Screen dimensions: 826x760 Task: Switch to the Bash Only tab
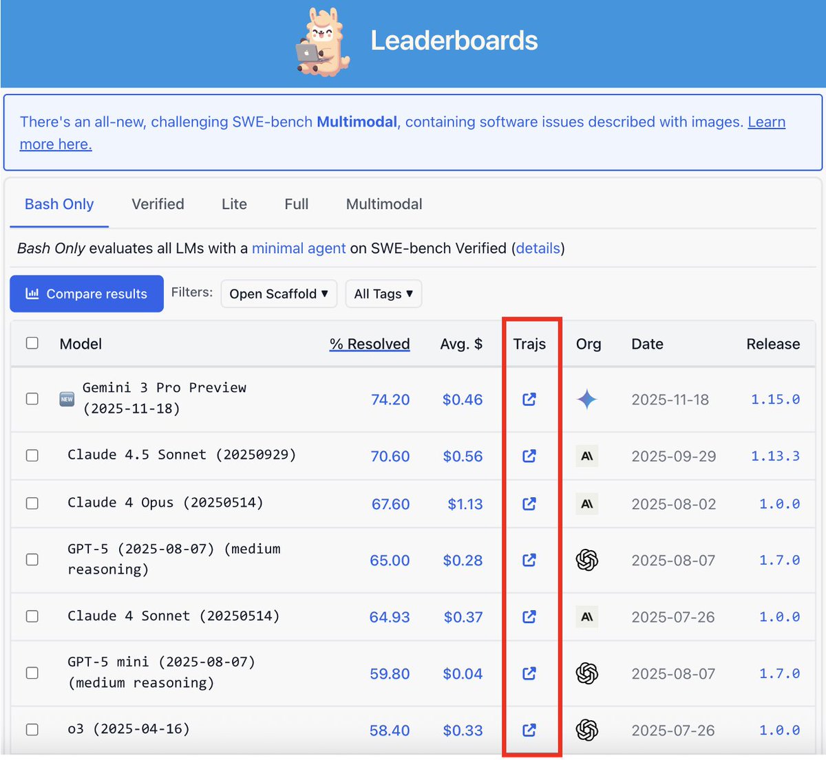(59, 204)
